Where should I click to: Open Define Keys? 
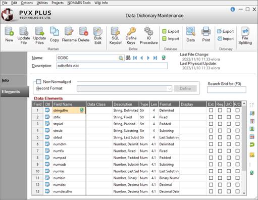131,35
